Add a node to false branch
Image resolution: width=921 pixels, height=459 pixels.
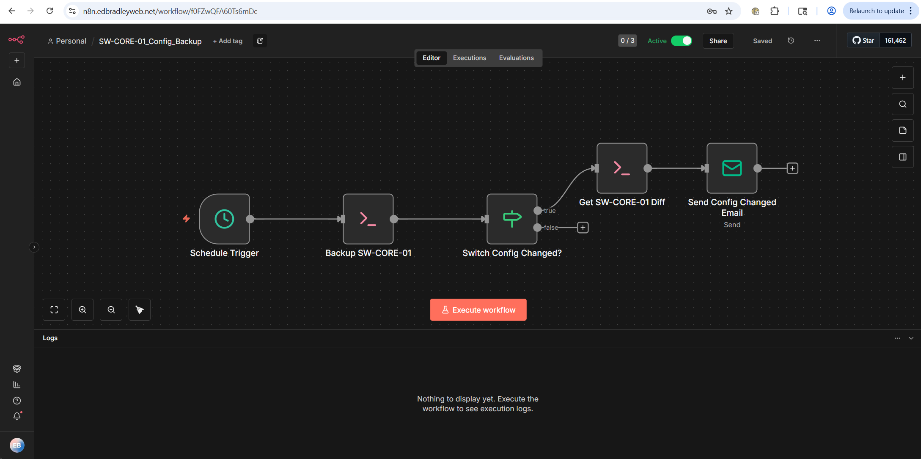click(583, 228)
